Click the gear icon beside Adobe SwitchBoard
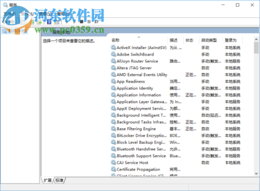Viewport: 260px width, 191px height. point(113,54)
